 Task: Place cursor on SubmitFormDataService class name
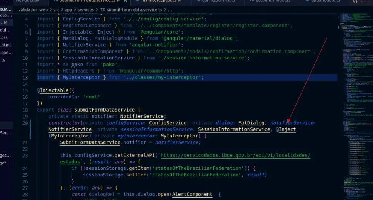click(104, 110)
